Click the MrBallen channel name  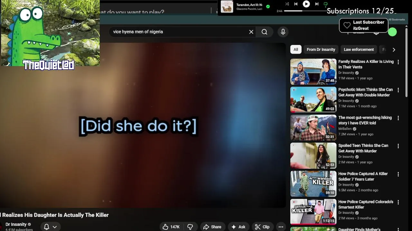click(x=345, y=129)
